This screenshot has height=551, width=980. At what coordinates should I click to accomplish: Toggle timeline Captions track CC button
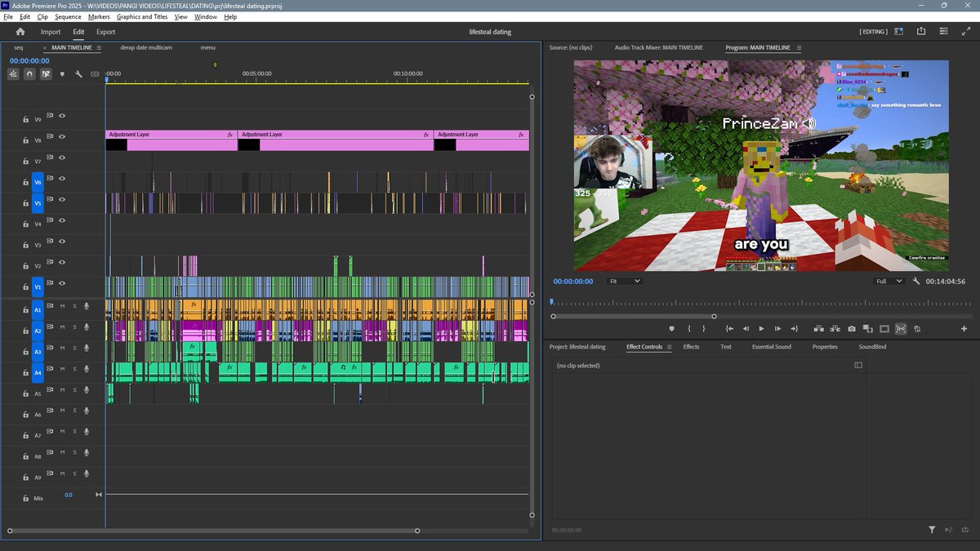tap(95, 74)
